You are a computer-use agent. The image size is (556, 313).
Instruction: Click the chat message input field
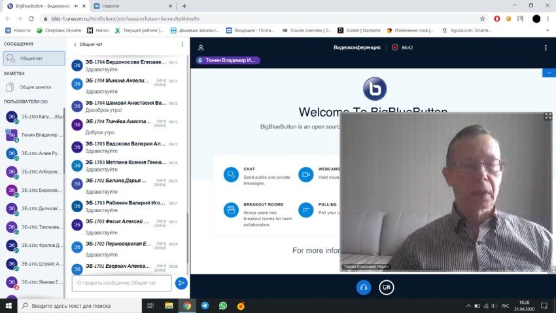(x=122, y=283)
